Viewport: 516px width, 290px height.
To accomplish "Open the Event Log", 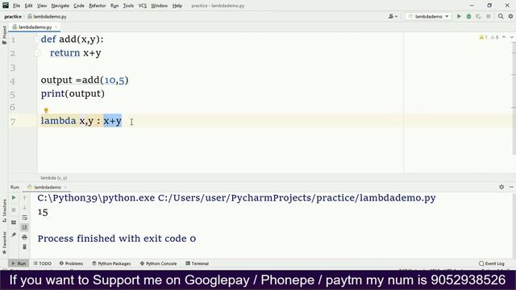I will pos(492,263).
